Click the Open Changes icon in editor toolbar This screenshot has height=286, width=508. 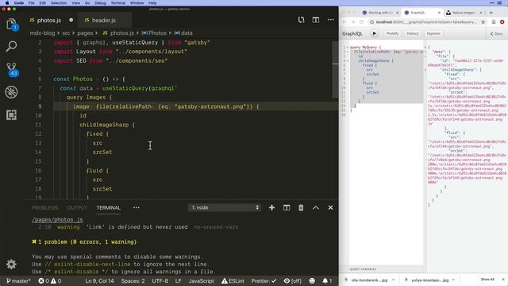pos(301,20)
